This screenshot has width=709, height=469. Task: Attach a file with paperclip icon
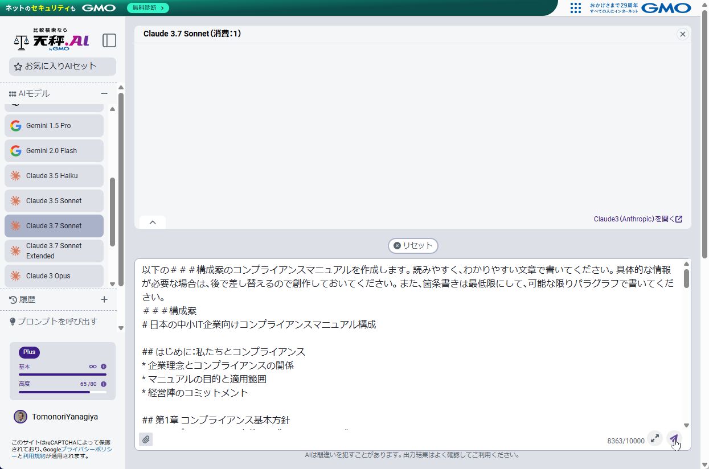pos(146,439)
